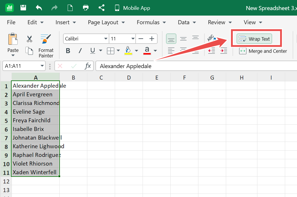
Task: Click the Paste clipboard icon
Action: [13, 39]
